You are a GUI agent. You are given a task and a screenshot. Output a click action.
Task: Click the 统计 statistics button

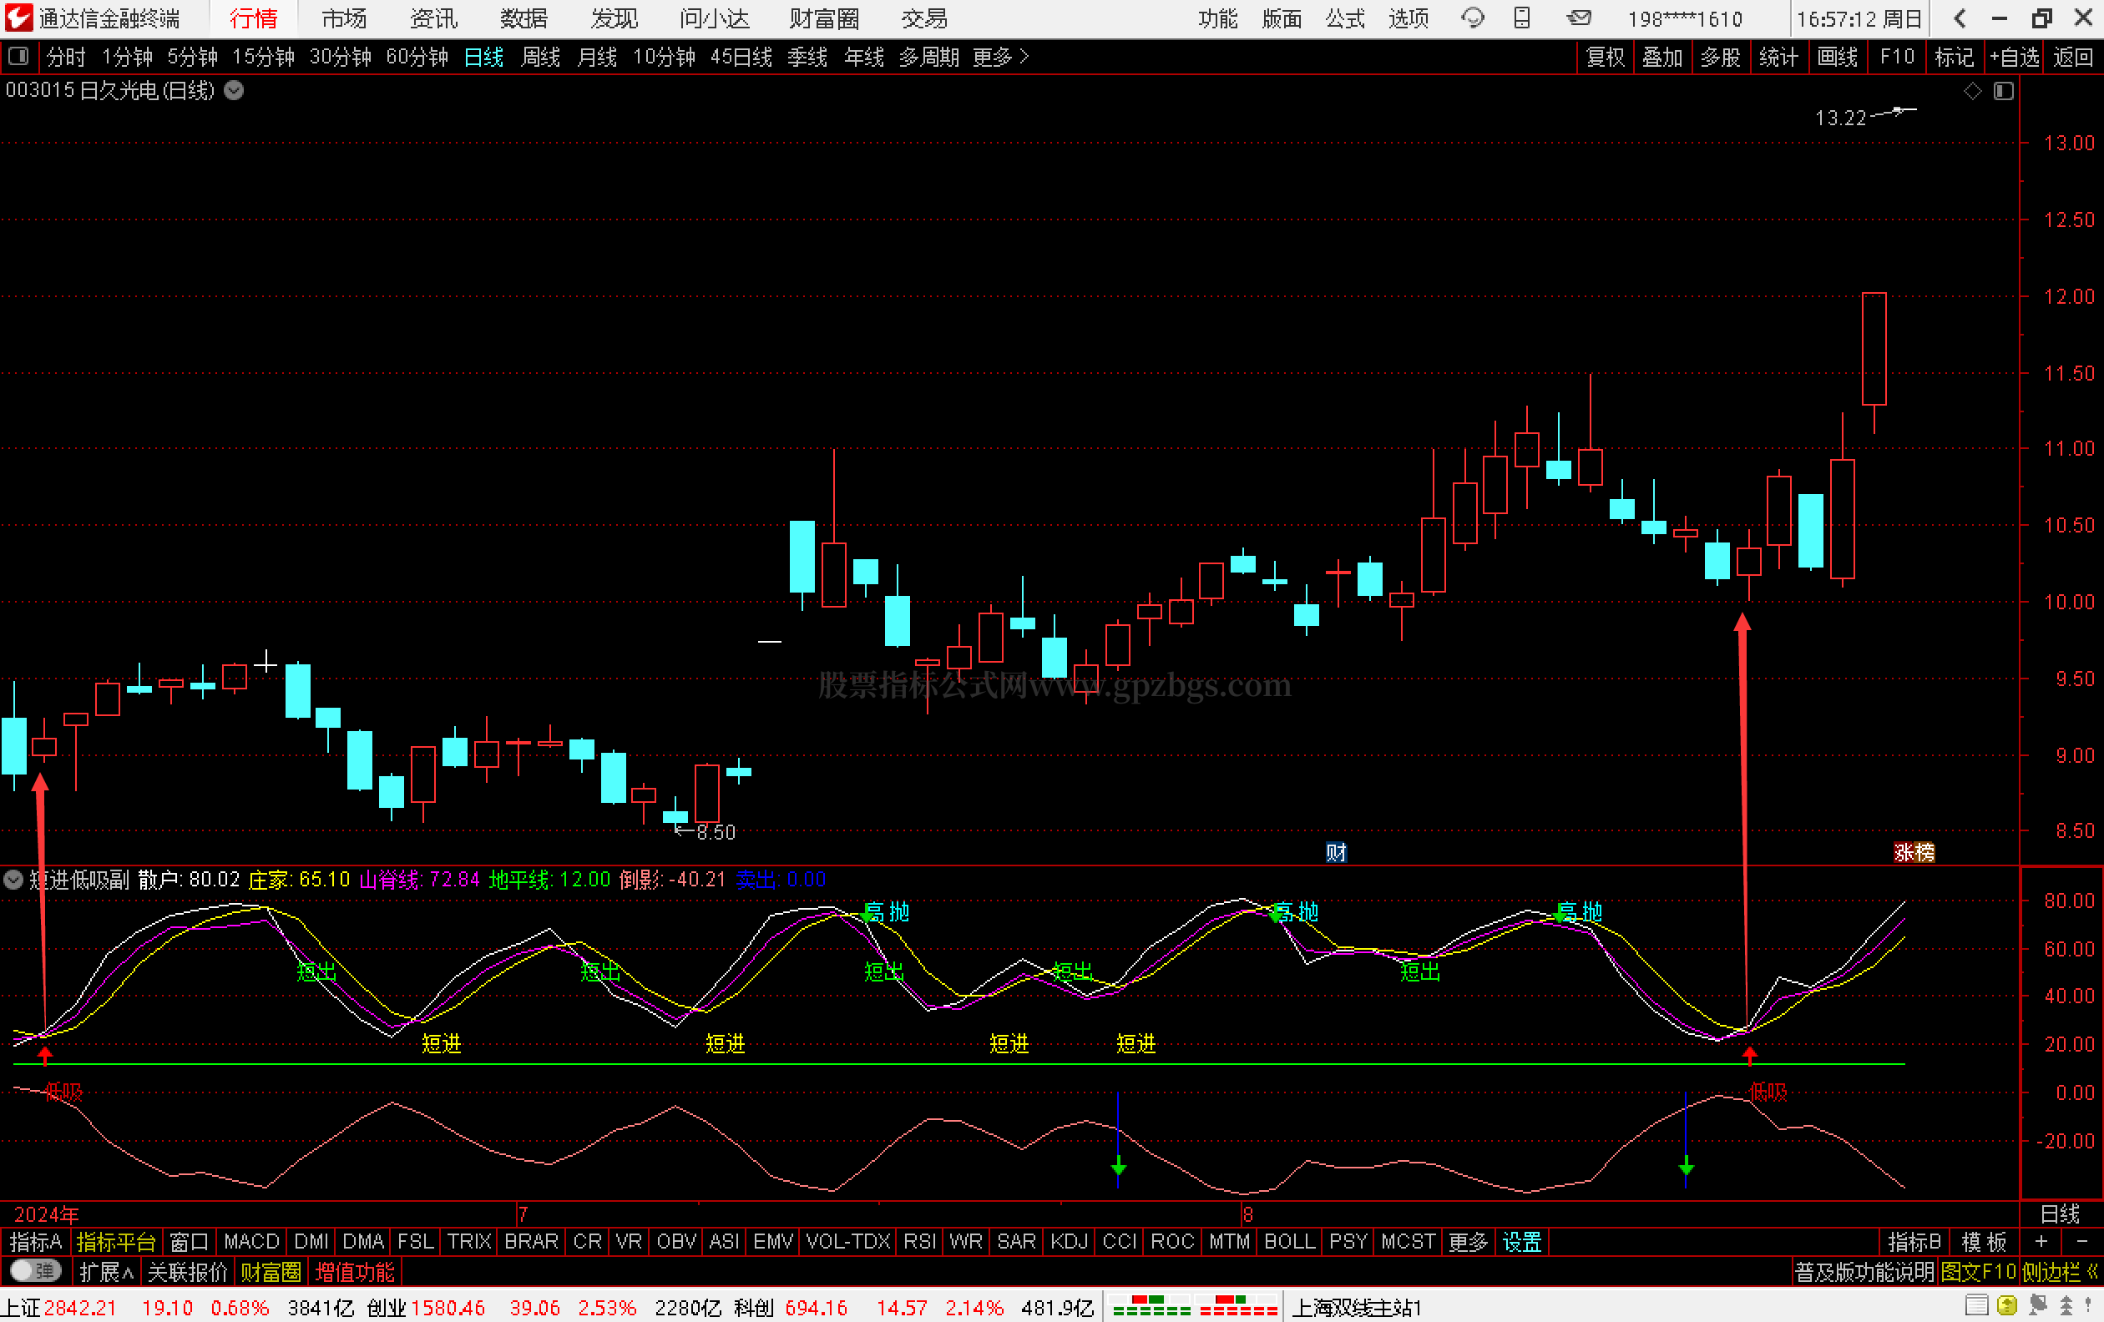pyautogui.click(x=1778, y=57)
